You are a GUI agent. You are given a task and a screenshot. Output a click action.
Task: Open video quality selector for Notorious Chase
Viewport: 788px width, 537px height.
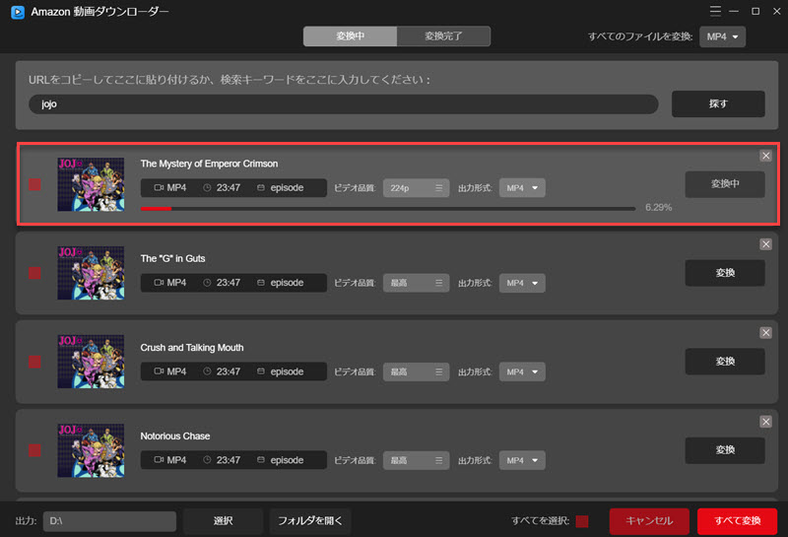tap(416, 460)
